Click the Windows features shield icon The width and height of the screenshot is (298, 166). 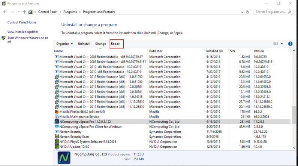click(3, 38)
